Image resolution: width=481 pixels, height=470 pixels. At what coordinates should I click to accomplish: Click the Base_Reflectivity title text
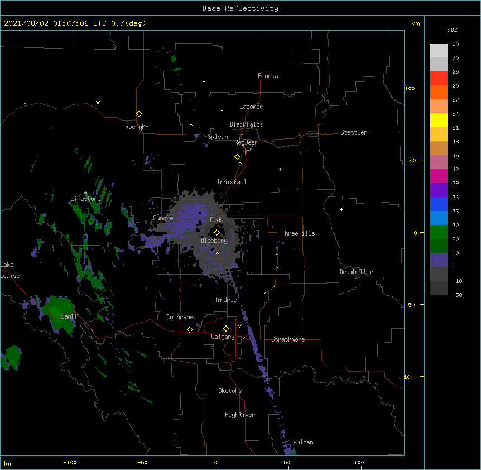[x=240, y=8]
